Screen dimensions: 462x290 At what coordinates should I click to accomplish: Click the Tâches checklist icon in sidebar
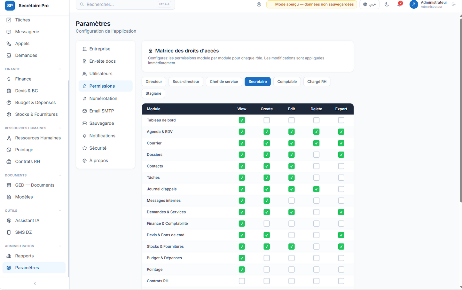(x=9, y=20)
